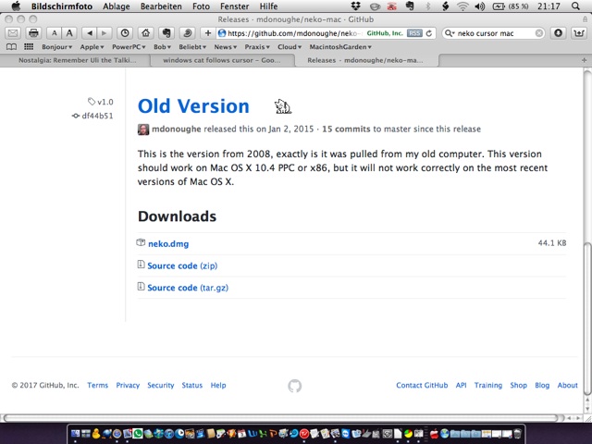Reload the page with the refresh arrow
The height and width of the screenshot is (444, 592).
(429, 33)
